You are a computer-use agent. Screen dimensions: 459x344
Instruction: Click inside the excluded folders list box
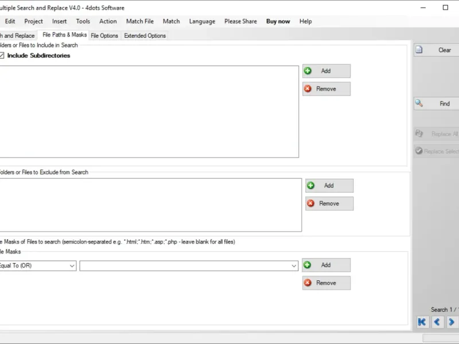click(151, 205)
